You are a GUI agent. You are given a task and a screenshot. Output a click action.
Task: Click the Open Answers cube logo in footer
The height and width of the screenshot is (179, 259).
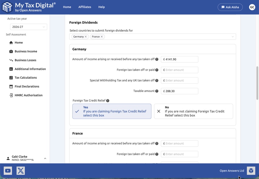tap(251, 171)
